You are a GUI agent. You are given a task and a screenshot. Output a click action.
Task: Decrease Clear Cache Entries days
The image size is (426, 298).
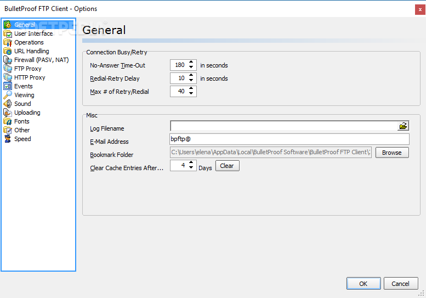tap(191, 168)
